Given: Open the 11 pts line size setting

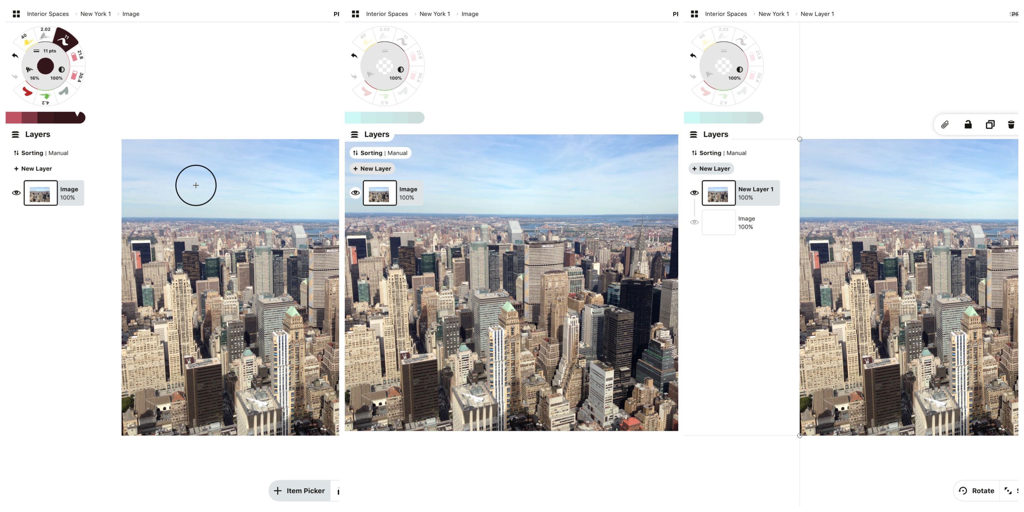Looking at the screenshot, I should (45, 51).
